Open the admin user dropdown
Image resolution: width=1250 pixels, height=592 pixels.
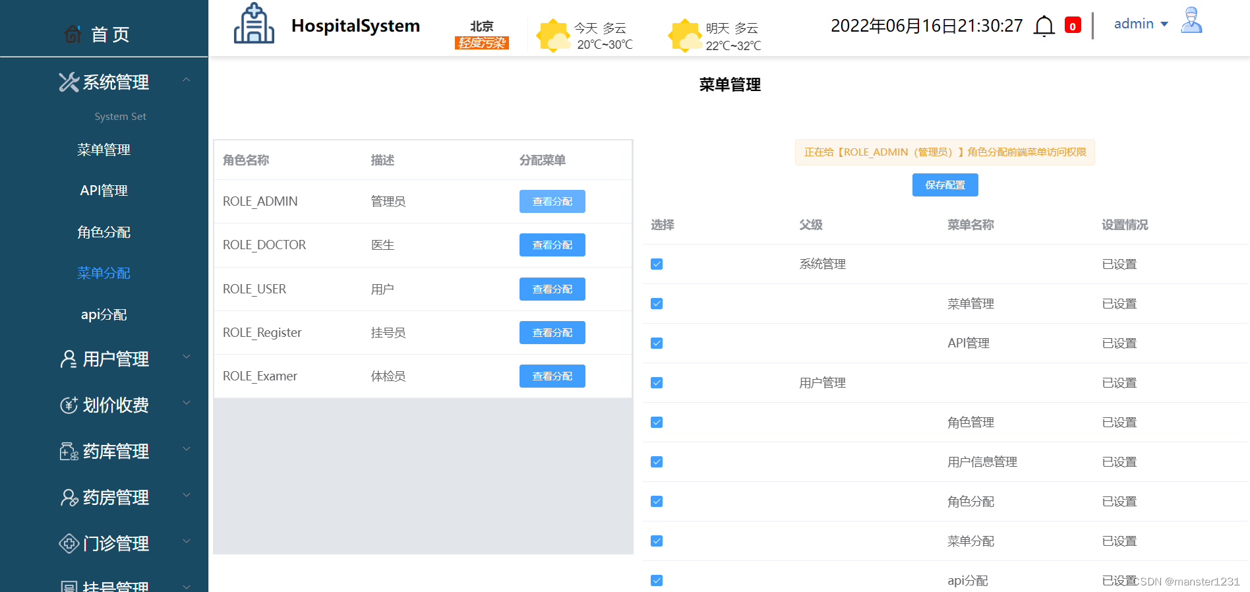(1141, 24)
